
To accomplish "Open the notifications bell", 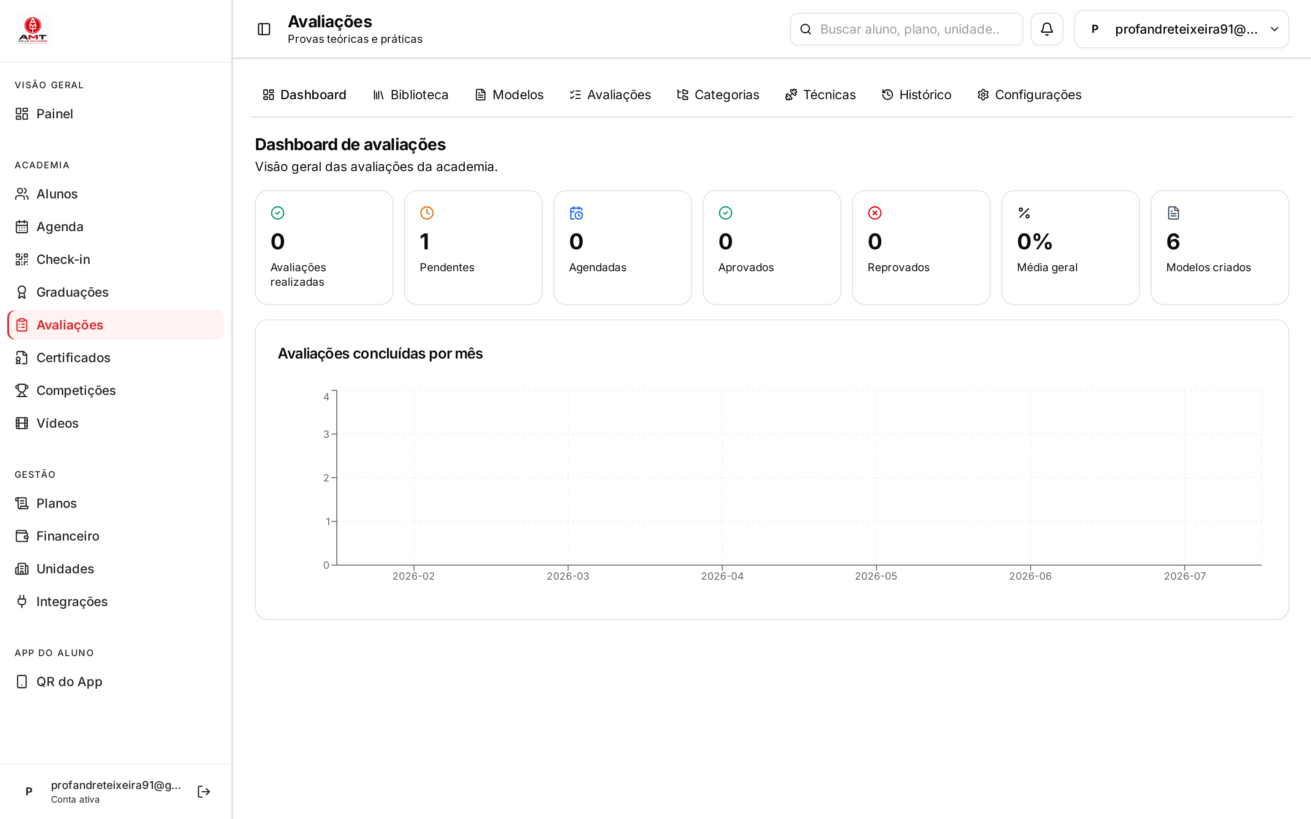I will tap(1047, 29).
